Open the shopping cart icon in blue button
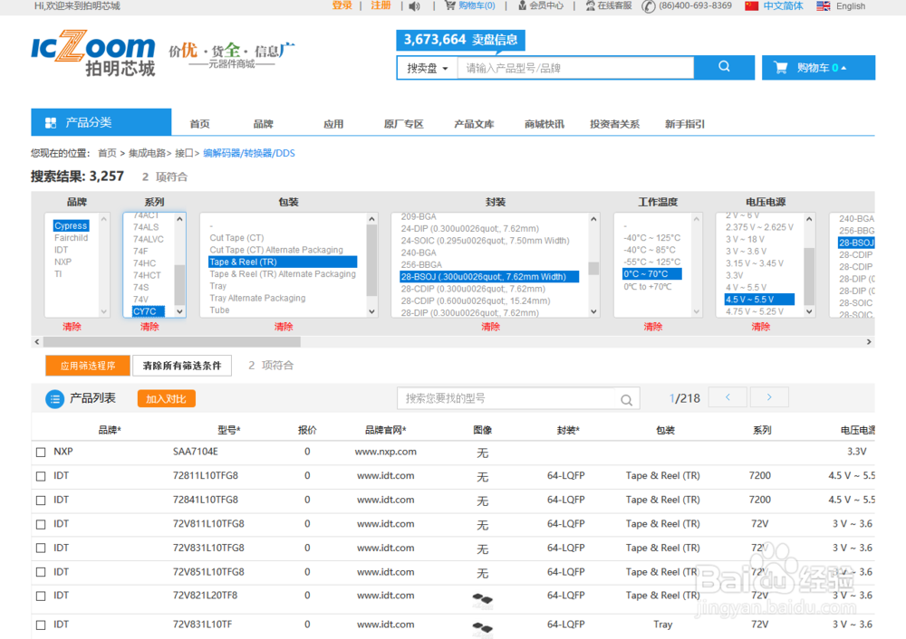Image resolution: width=906 pixels, height=639 pixels. [x=780, y=68]
